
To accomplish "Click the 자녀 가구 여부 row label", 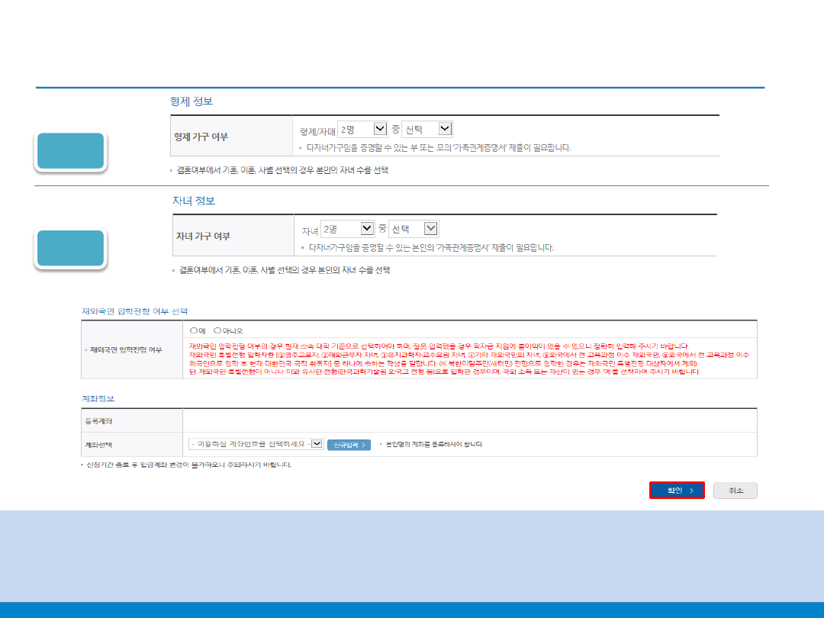I will (x=203, y=237).
